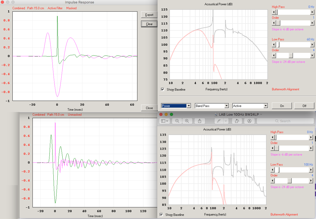The height and width of the screenshot is (219, 316).
Task: Toggle Show Baseline in upper power window
Action: point(163,89)
